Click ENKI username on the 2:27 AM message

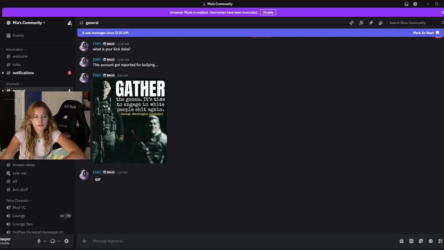pos(97,172)
